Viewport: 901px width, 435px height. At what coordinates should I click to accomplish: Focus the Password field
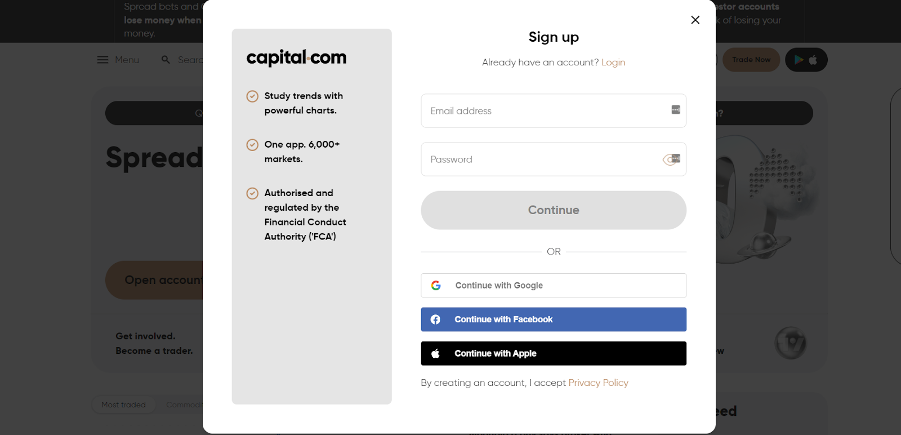click(554, 159)
